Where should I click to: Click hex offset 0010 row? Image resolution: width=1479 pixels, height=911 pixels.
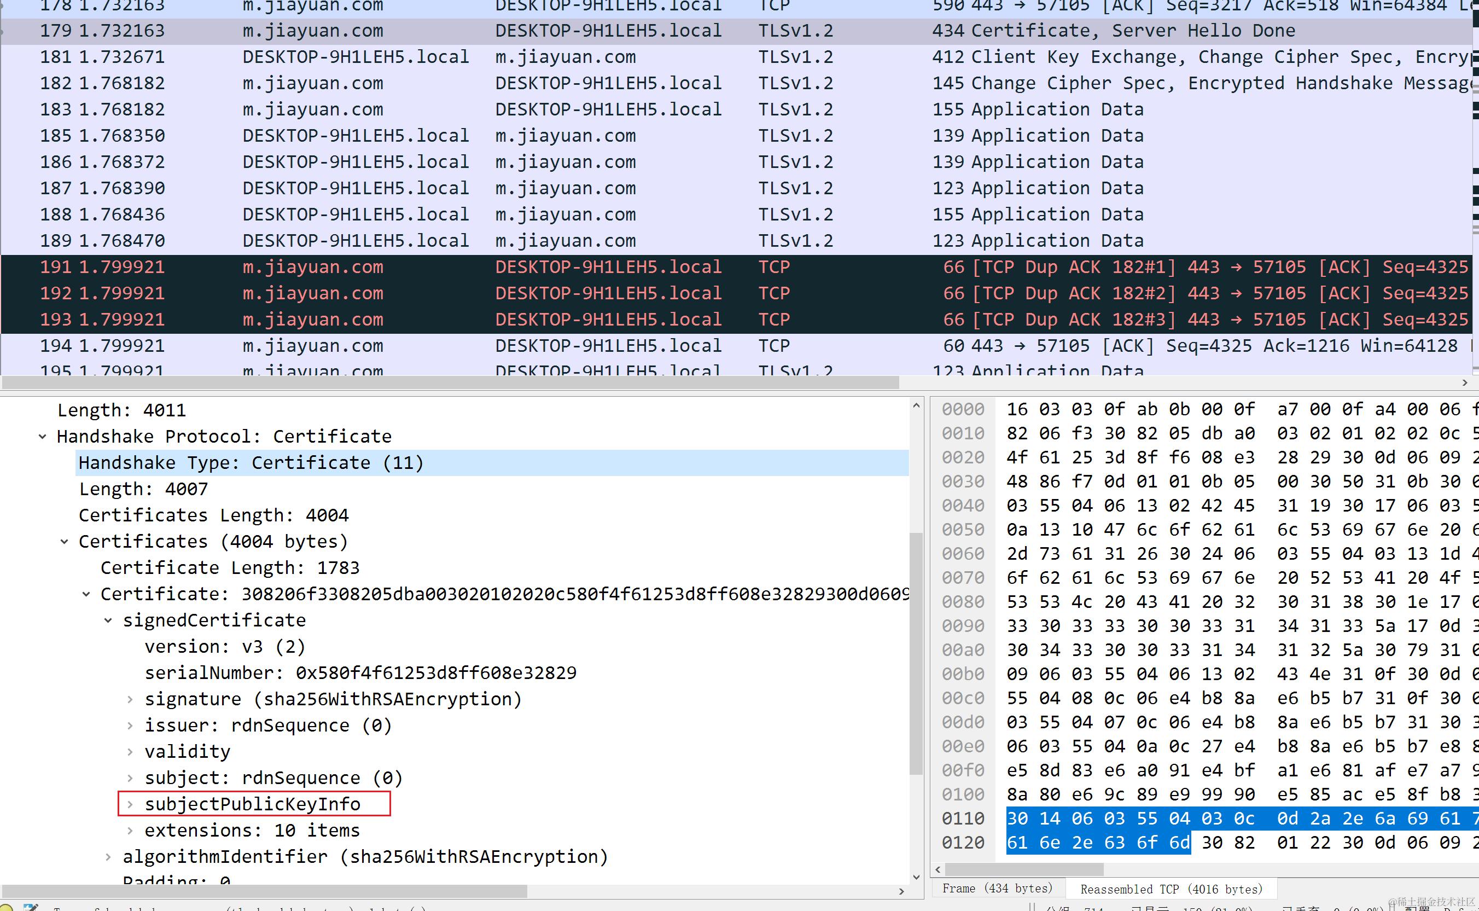pos(964,433)
